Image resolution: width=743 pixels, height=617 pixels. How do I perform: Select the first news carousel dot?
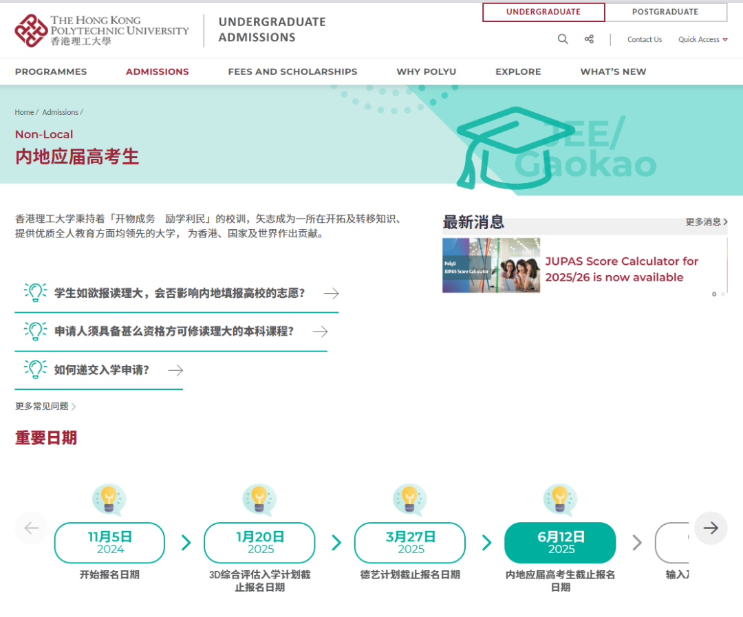point(714,294)
